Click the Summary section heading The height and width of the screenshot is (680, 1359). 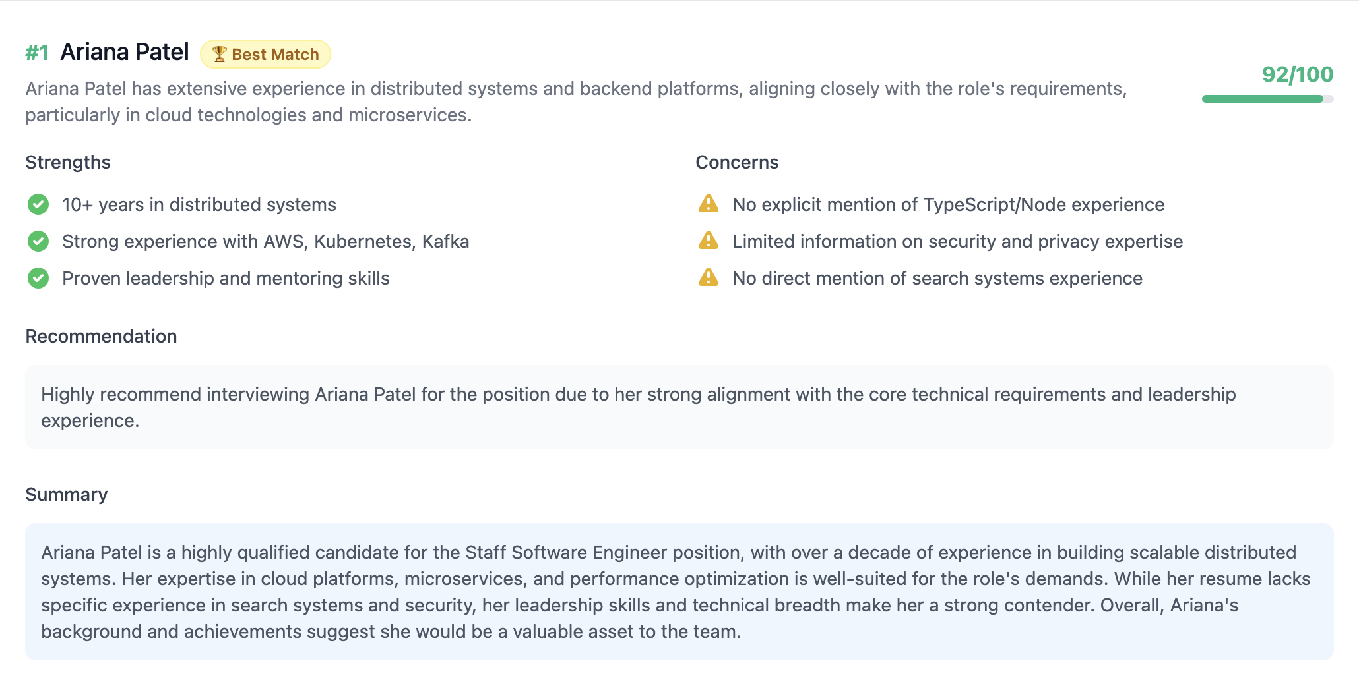pyautogui.click(x=66, y=494)
